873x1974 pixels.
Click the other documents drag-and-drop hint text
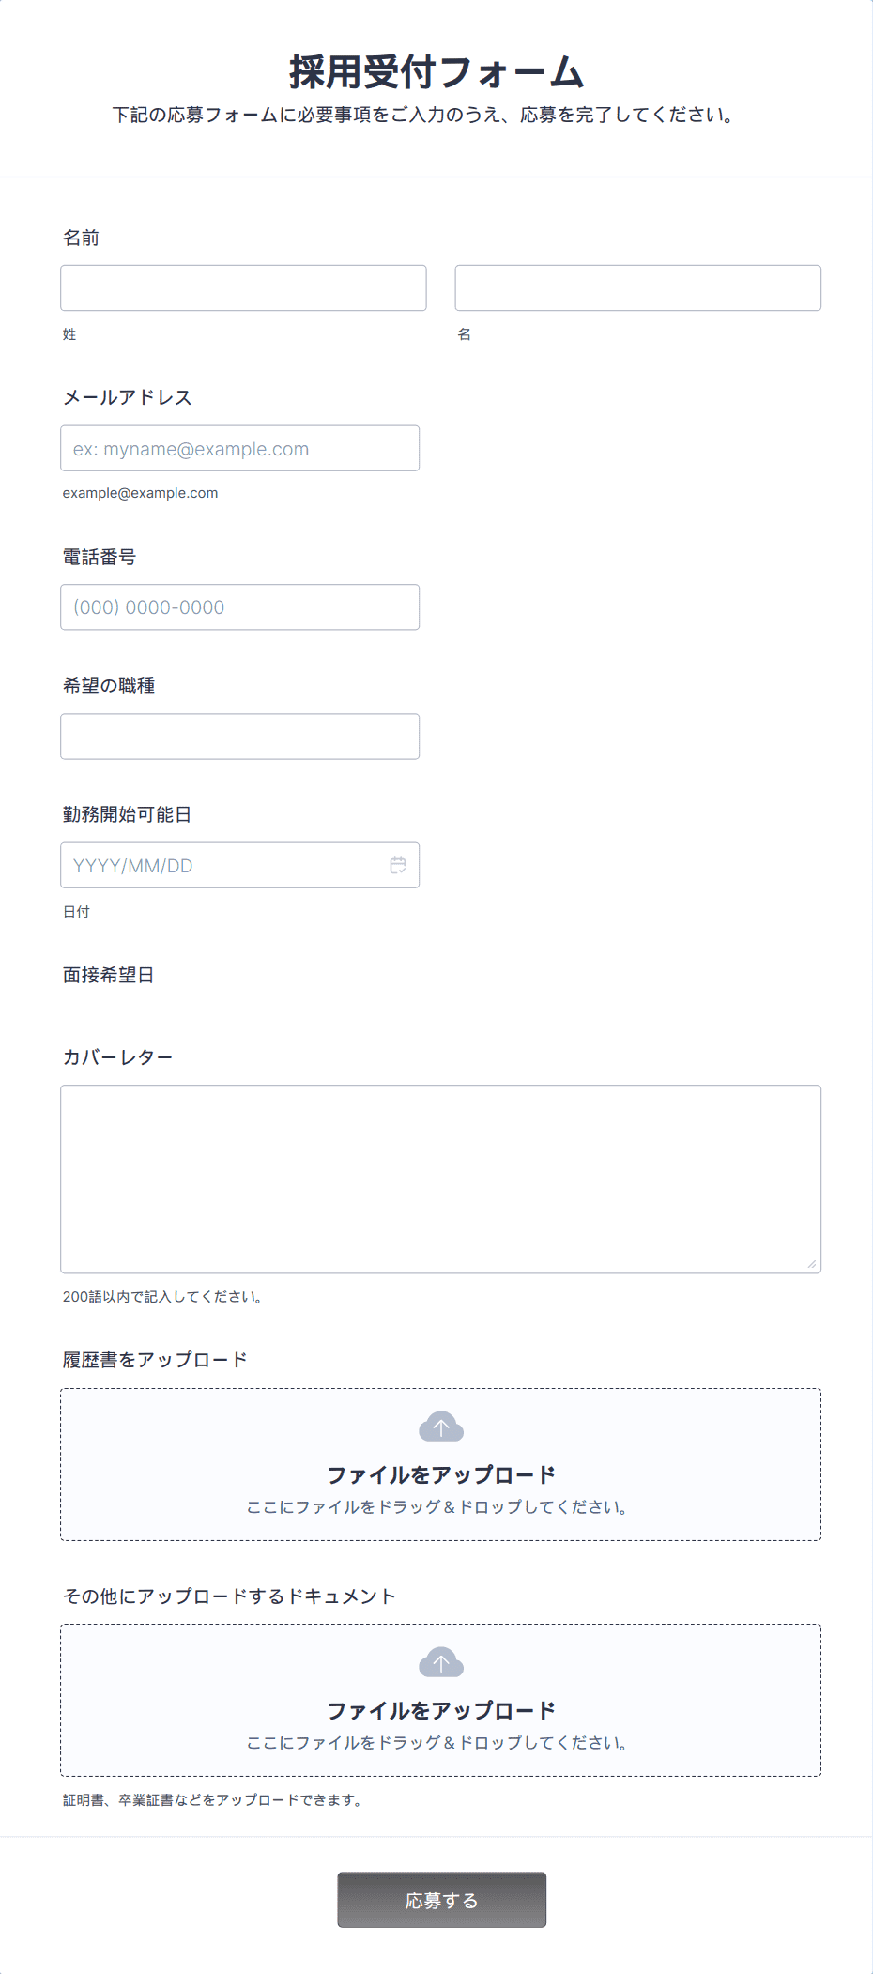[438, 1743]
